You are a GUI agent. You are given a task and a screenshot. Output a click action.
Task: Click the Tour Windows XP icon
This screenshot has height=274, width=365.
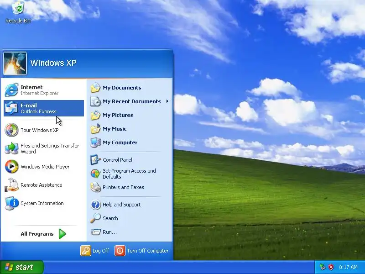[x=11, y=130]
